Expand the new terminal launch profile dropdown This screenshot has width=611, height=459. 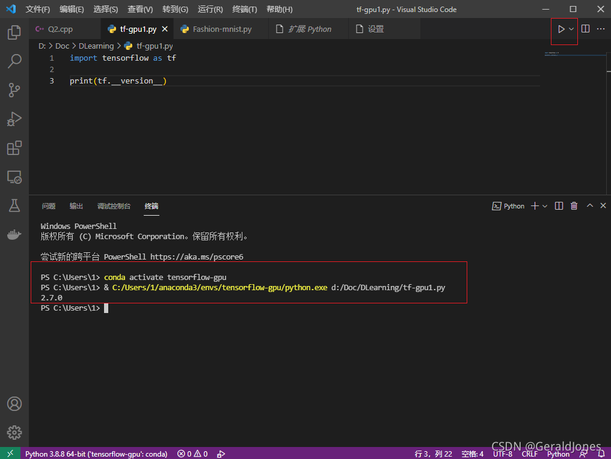click(545, 206)
